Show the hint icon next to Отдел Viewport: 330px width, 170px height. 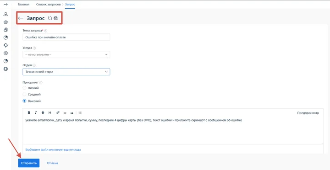34,65
